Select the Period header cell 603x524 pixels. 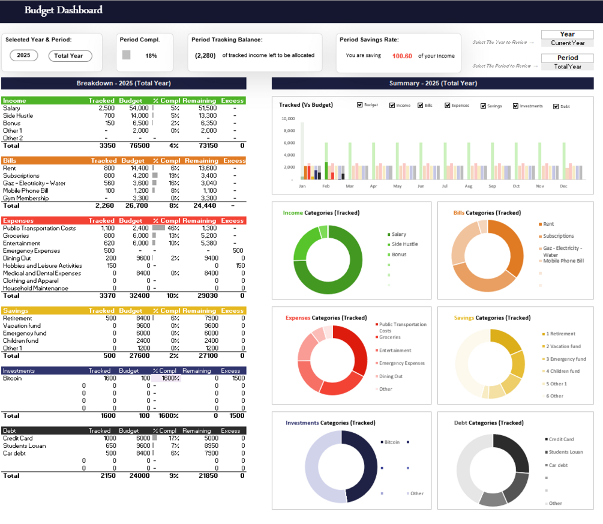tap(567, 58)
